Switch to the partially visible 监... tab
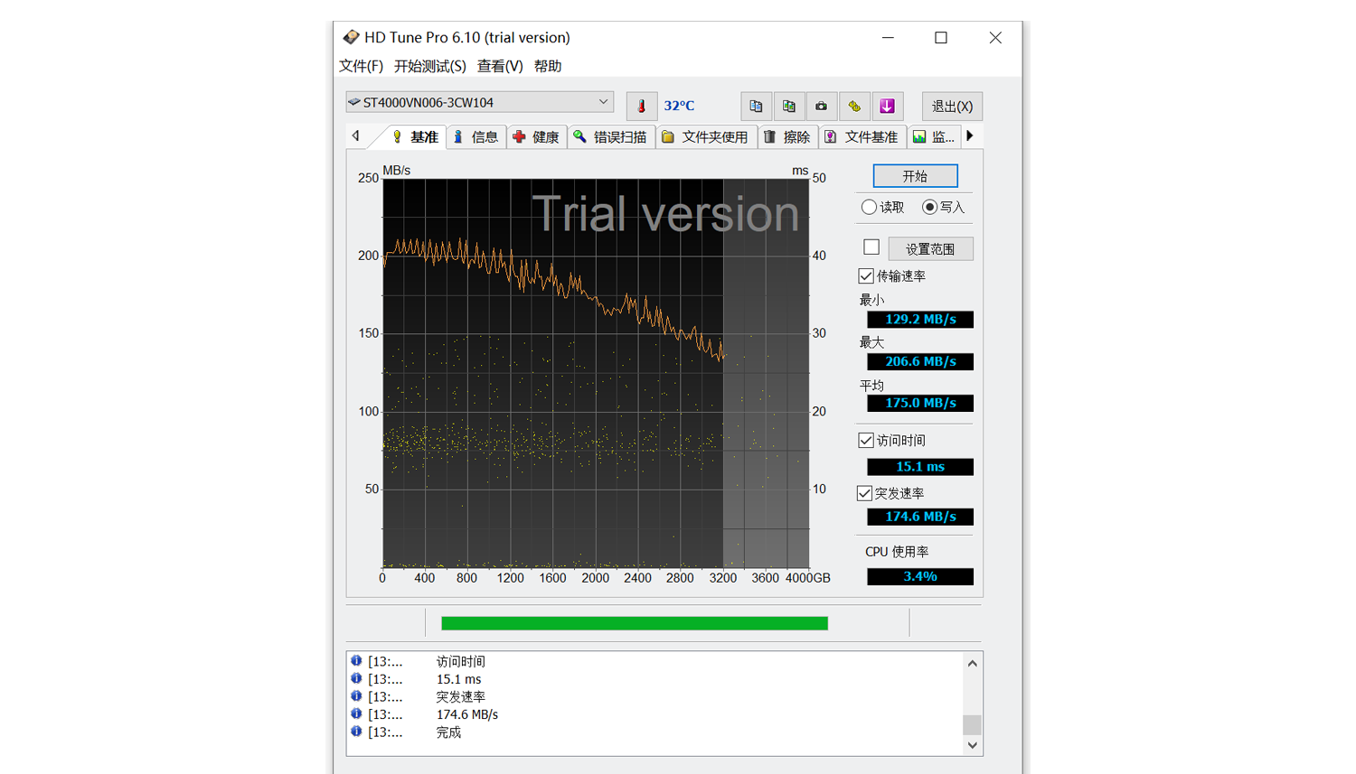1356x774 pixels. (935, 137)
